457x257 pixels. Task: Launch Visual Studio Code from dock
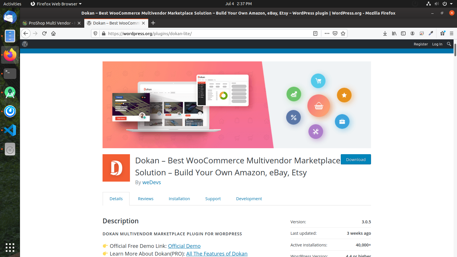coord(10,130)
